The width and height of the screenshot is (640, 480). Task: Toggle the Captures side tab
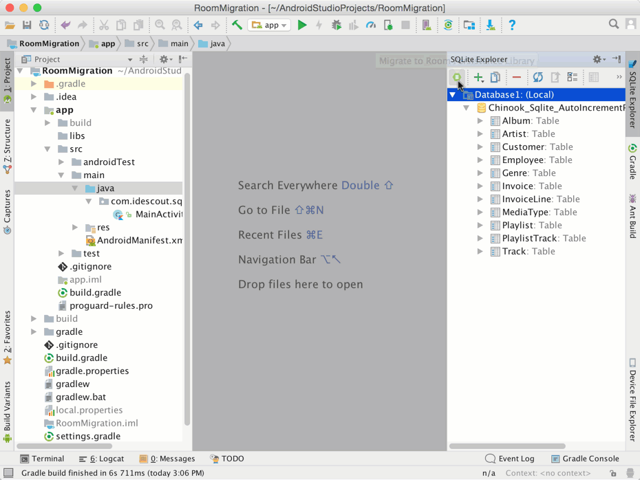(8, 212)
